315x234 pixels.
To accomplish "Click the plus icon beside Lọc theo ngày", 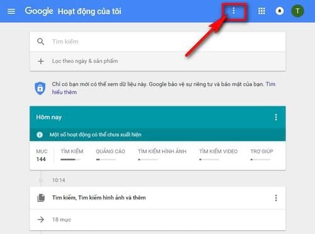I will pos(41,61).
